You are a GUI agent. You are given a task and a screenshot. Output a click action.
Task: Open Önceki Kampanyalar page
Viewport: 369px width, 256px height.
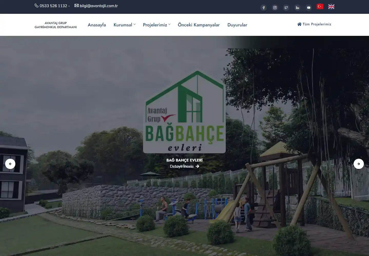tap(199, 25)
